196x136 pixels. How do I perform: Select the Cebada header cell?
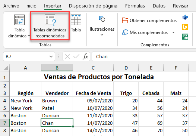click(x=151, y=93)
